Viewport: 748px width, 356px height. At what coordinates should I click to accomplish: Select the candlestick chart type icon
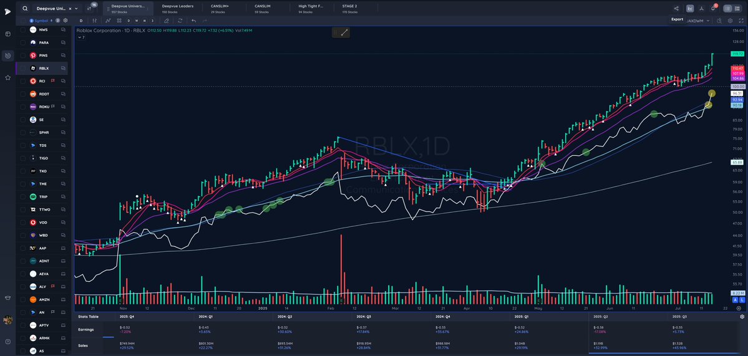[94, 21]
